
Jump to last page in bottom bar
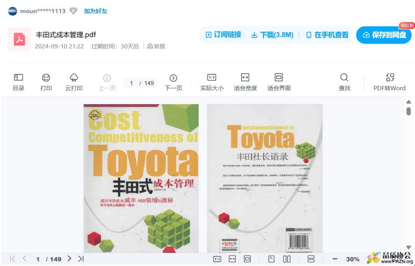81,259
